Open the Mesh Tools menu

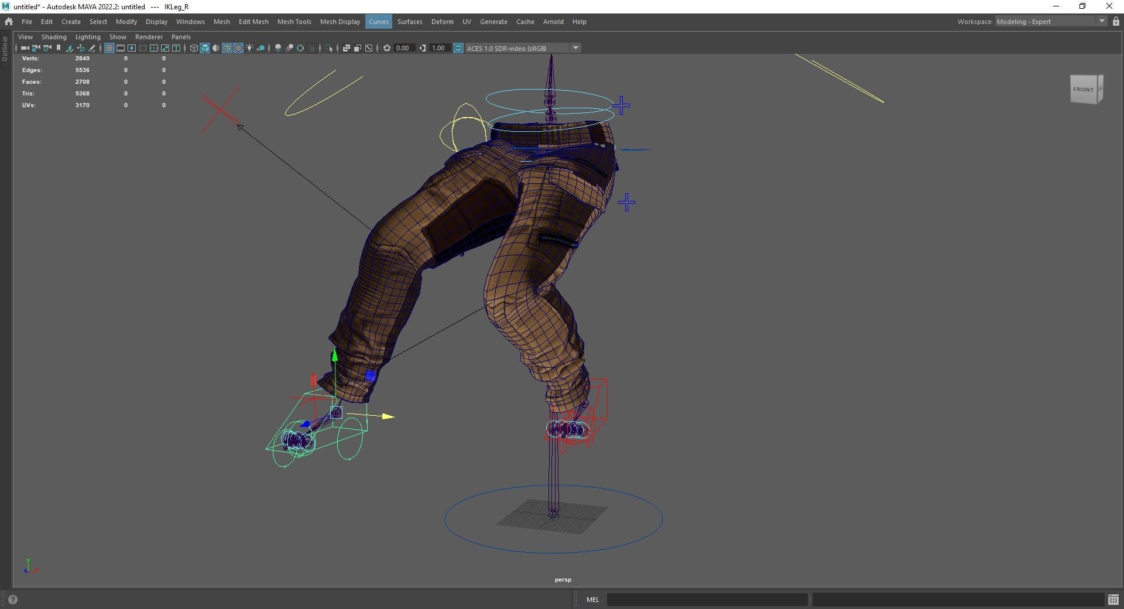(294, 22)
